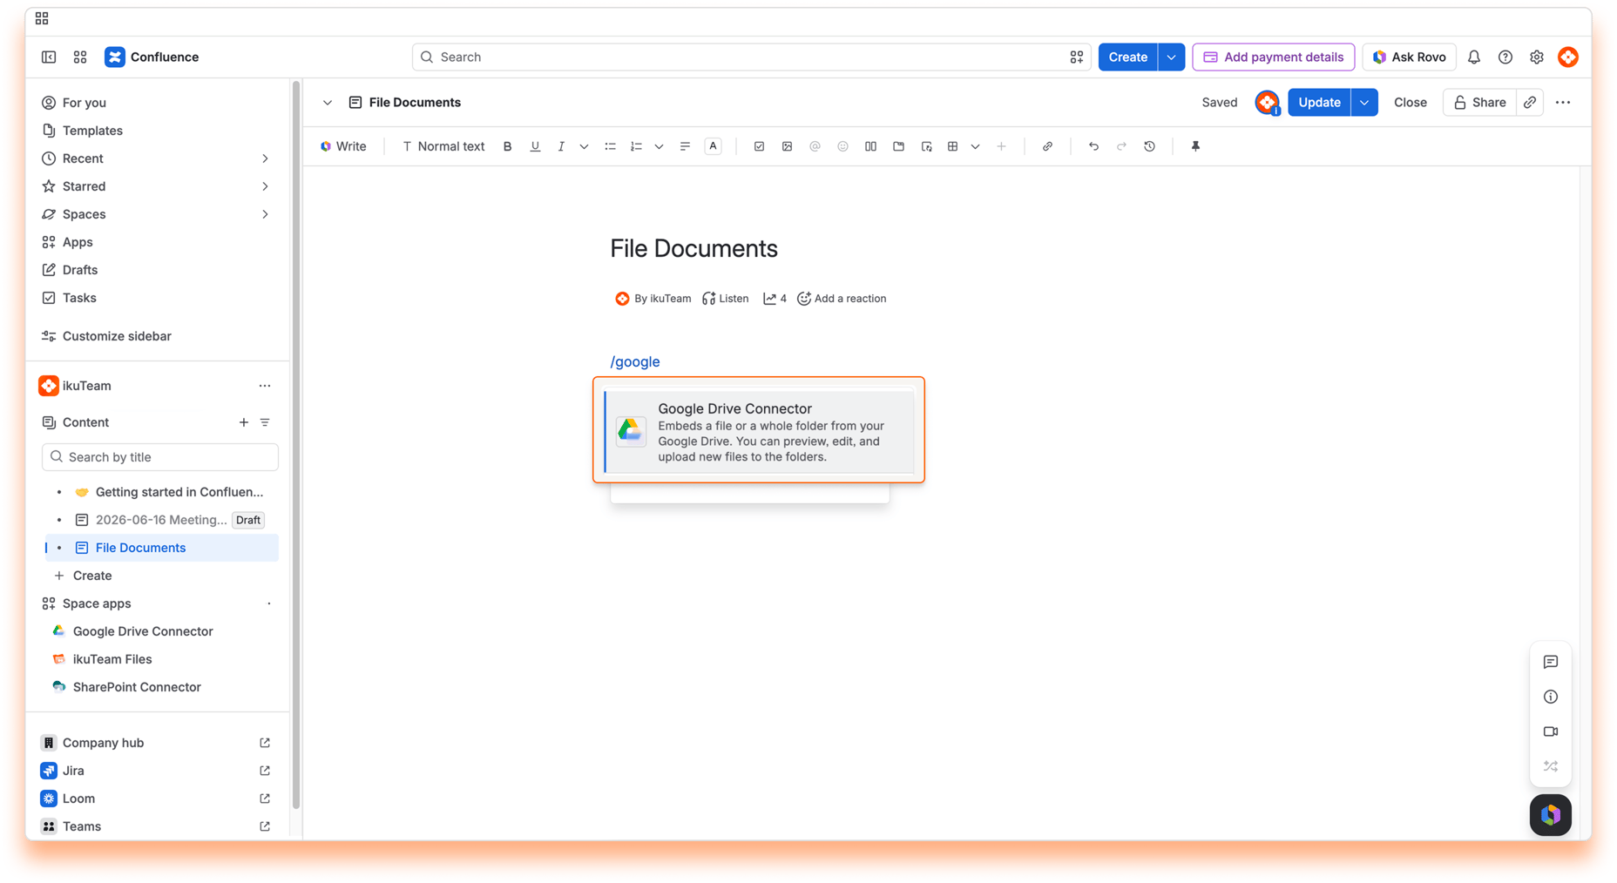Expand the Recent section
The image size is (1617, 883).
point(265,158)
